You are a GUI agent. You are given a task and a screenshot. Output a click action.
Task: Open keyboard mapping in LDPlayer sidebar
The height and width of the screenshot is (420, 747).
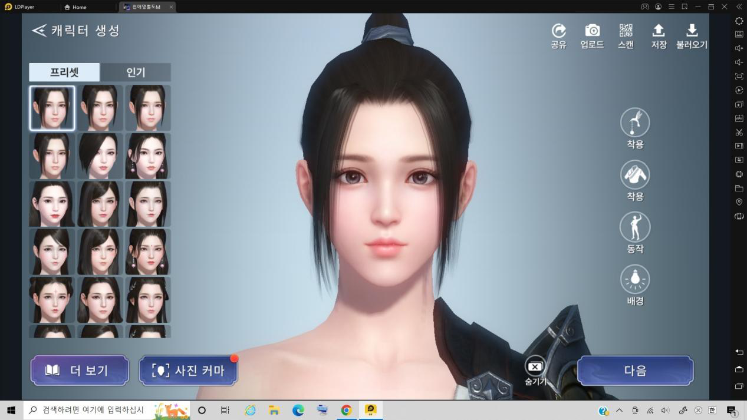(x=739, y=34)
